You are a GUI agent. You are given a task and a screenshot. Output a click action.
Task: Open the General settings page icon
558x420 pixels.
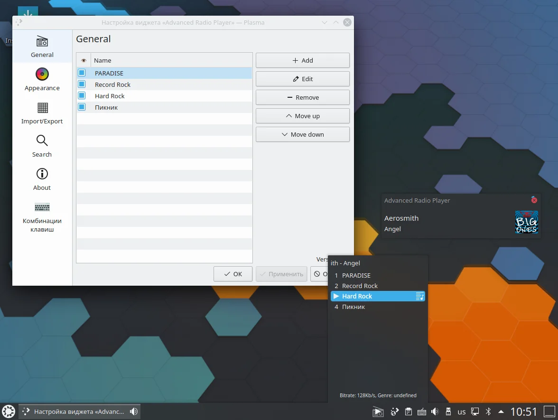coord(42,46)
